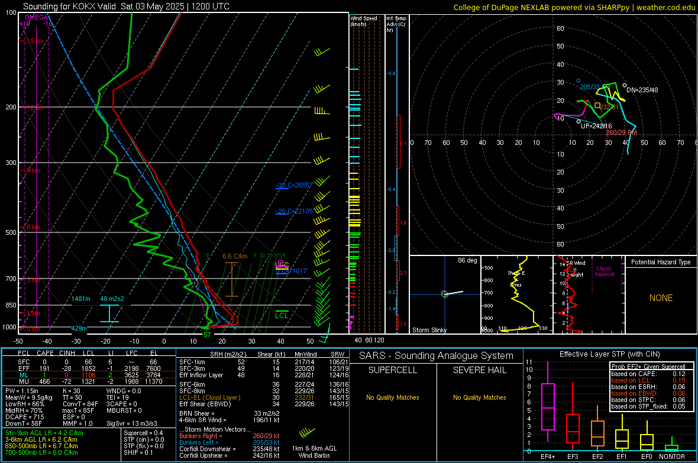Click No Quality Matches under SUPERCELL
This screenshot has height=463, width=698.
point(393,397)
